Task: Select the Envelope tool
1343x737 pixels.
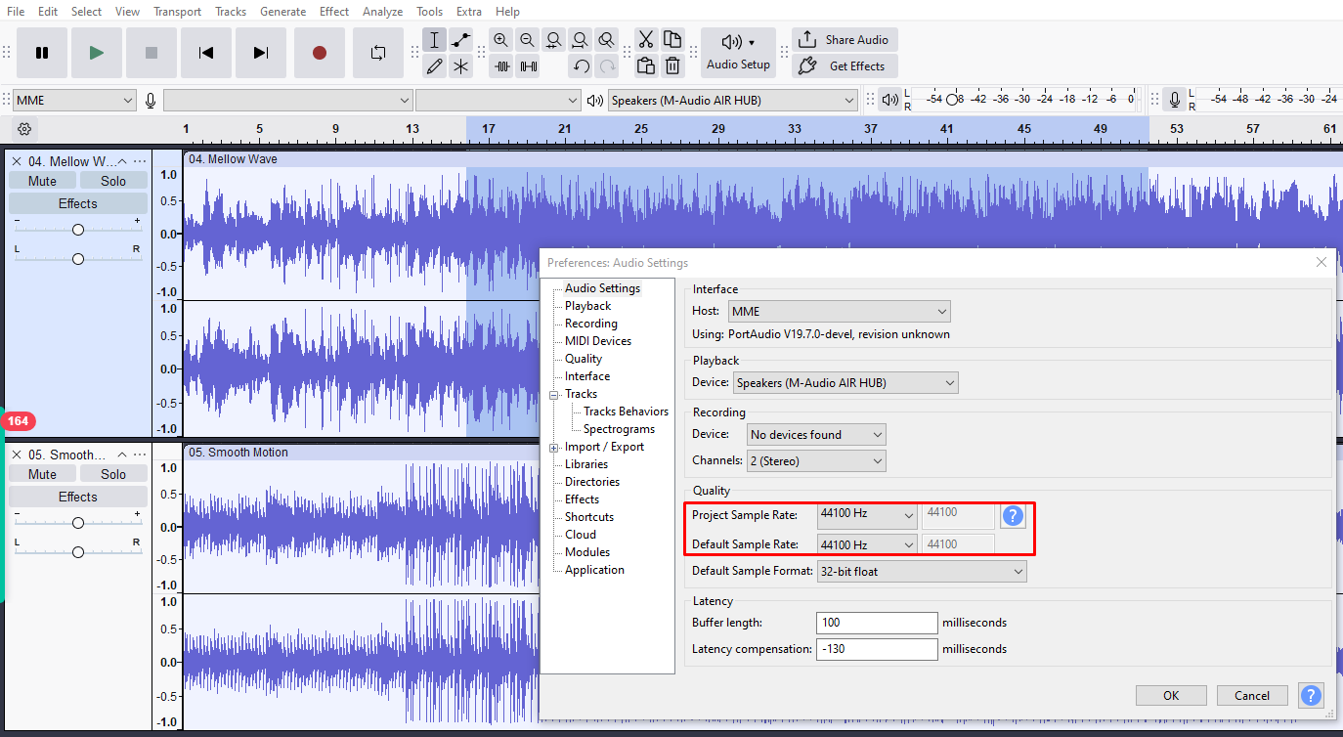Action: [x=460, y=40]
